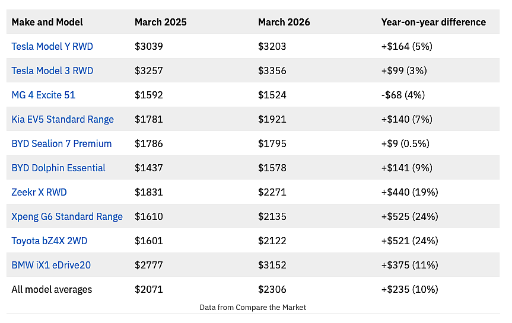
Task: Click the +$525 (24%) Xpeng difference cell
Action: (409, 217)
